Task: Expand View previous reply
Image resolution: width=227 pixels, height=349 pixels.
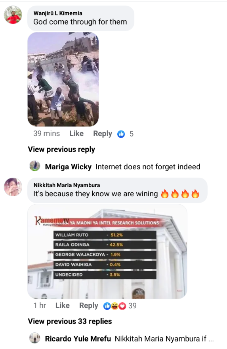Action: pos(61,150)
